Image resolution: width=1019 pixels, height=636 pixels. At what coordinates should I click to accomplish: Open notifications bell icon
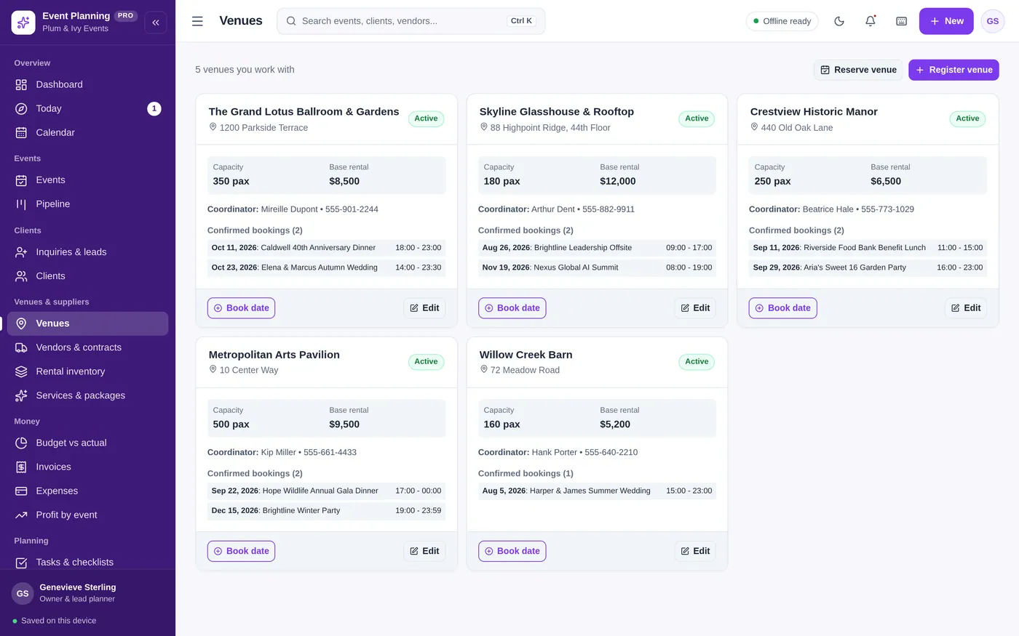871,21
